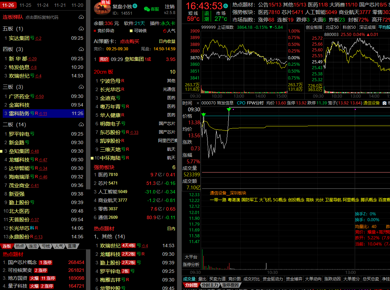This screenshot has width=390, height=290.
Task: Select 雷科防务 highlighted stock row
Action: (x=19, y=113)
